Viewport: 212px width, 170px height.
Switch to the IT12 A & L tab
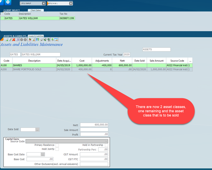58,3
